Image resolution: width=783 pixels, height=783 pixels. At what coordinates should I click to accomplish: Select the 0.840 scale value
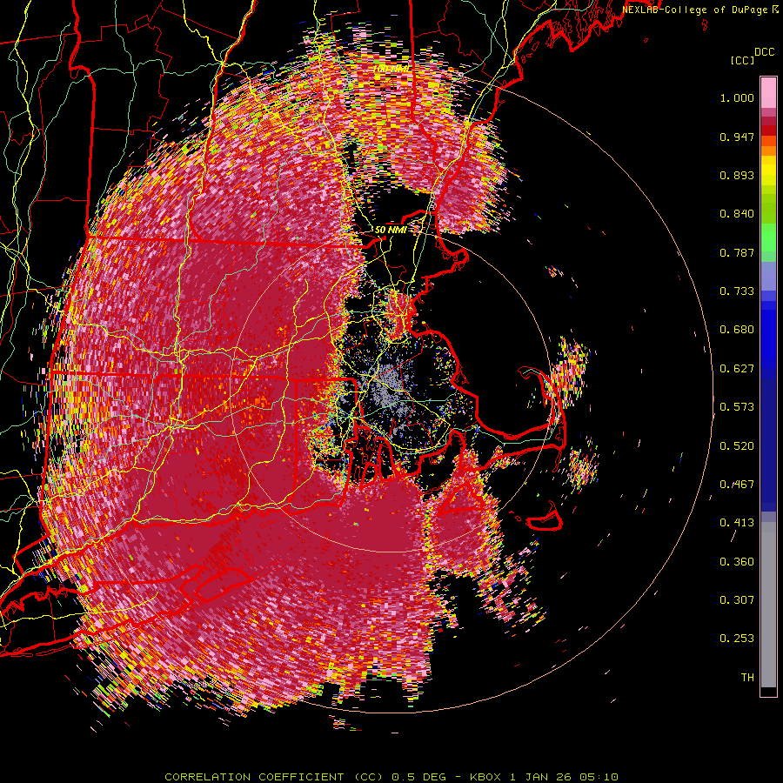pyautogui.click(x=737, y=214)
